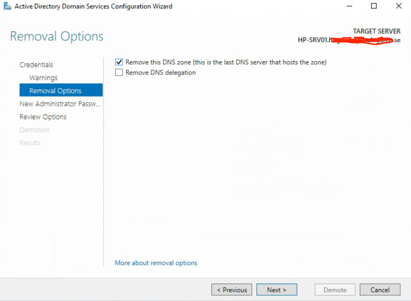Viewport: 411px width, 301px height.
Task: Select the Results step
Action: coord(30,143)
